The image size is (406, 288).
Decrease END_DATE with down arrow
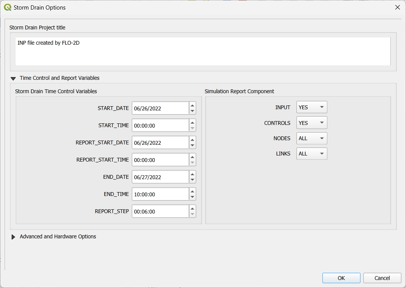point(192,180)
